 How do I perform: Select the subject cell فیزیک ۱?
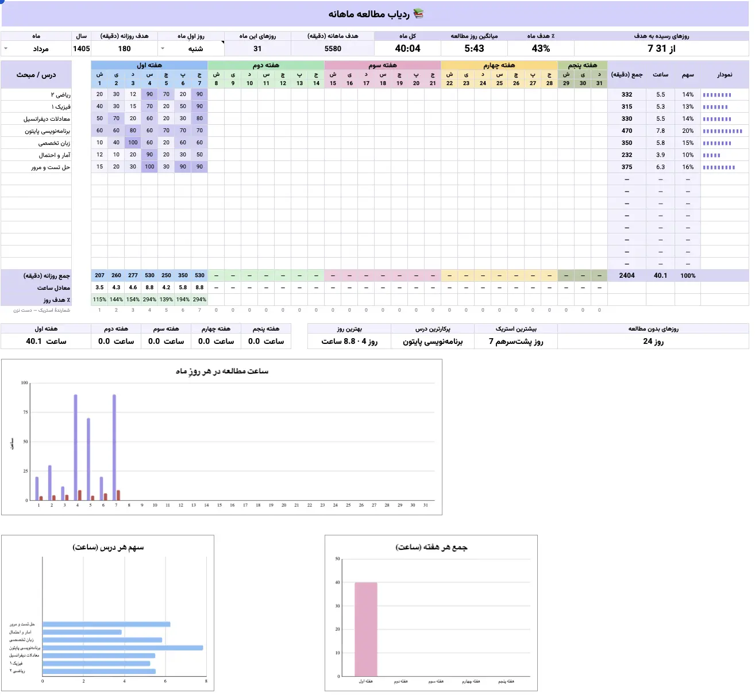[x=36, y=106]
